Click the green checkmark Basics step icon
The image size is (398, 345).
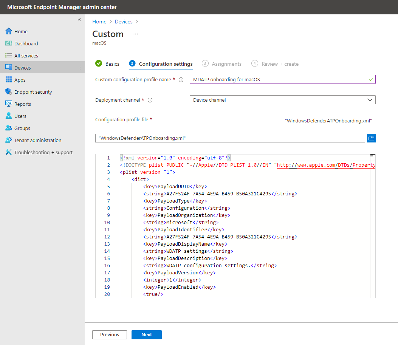[x=99, y=63]
